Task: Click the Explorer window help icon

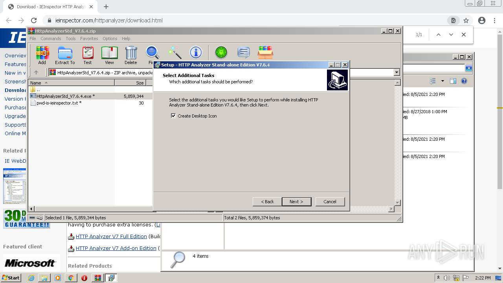Action: [x=464, y=81]
